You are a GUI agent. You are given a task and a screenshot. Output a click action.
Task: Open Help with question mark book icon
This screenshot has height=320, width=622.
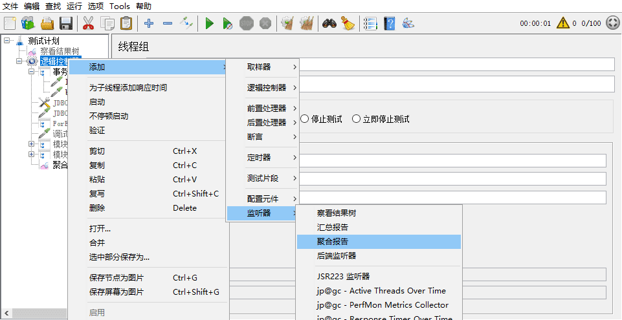390,23
